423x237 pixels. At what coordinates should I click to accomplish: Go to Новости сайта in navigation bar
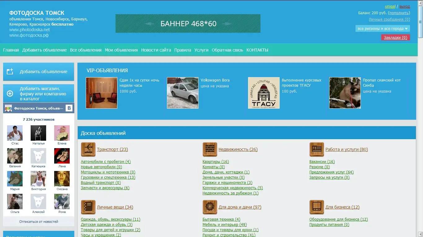(x=156, y=50)
